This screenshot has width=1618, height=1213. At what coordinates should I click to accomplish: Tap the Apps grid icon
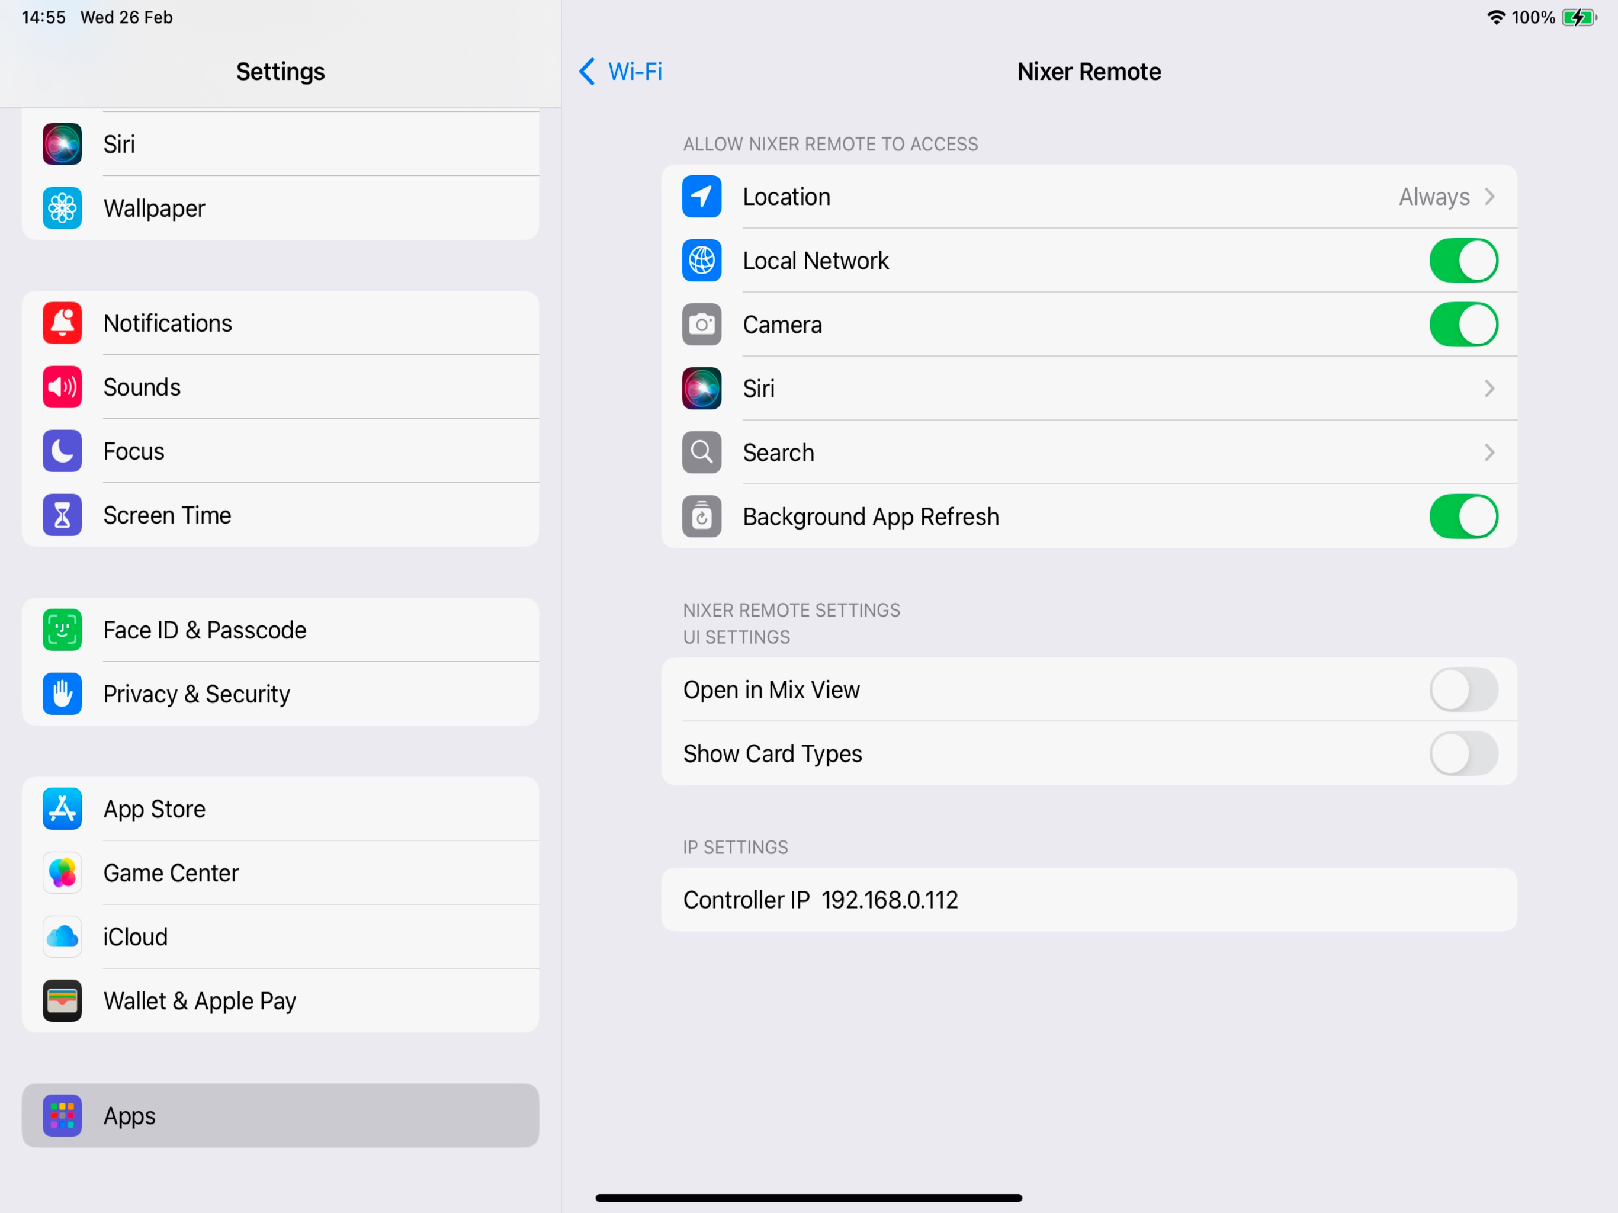(x=62, y=1116)
